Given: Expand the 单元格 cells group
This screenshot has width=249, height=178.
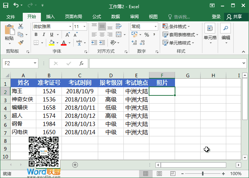Looking at the screenshot, I should (x=210, y=33).
